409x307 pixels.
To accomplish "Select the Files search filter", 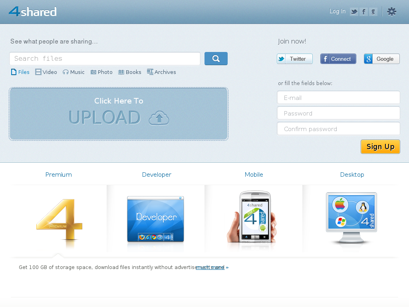I will pos(20,72).
